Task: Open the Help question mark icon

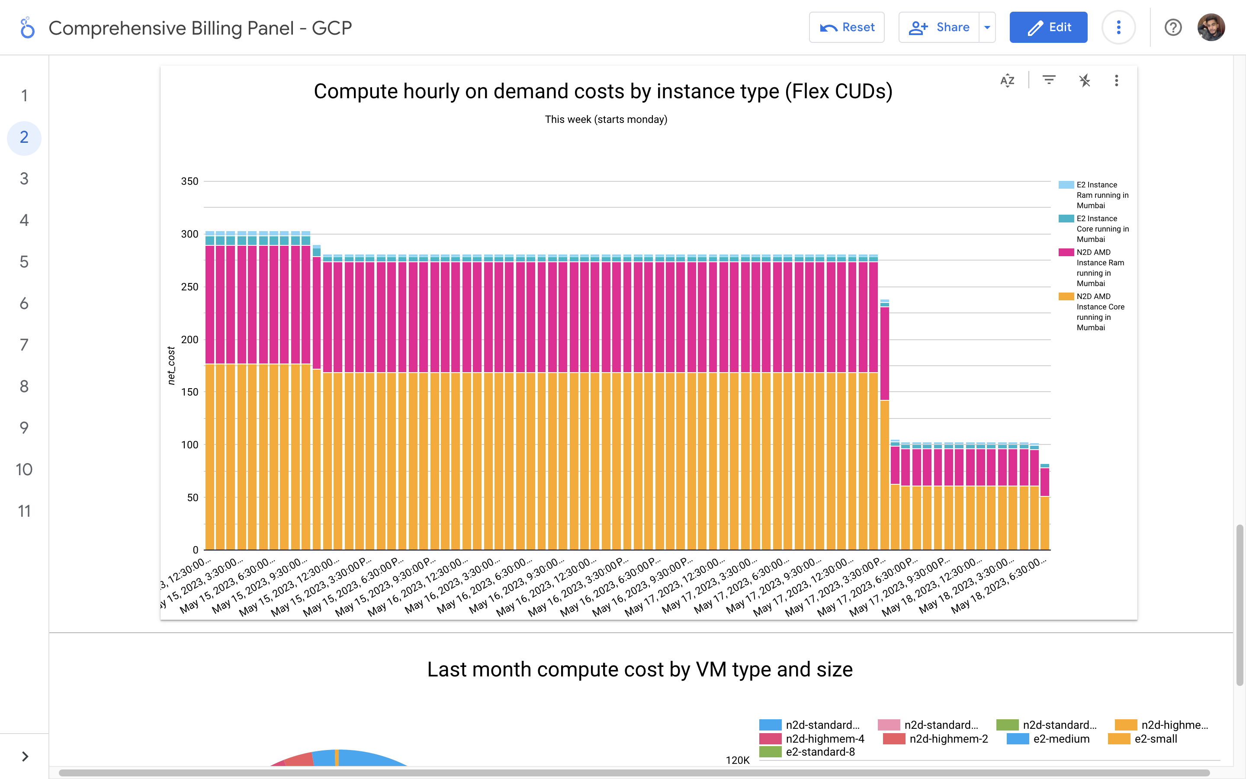Action: pos(1173,27)
